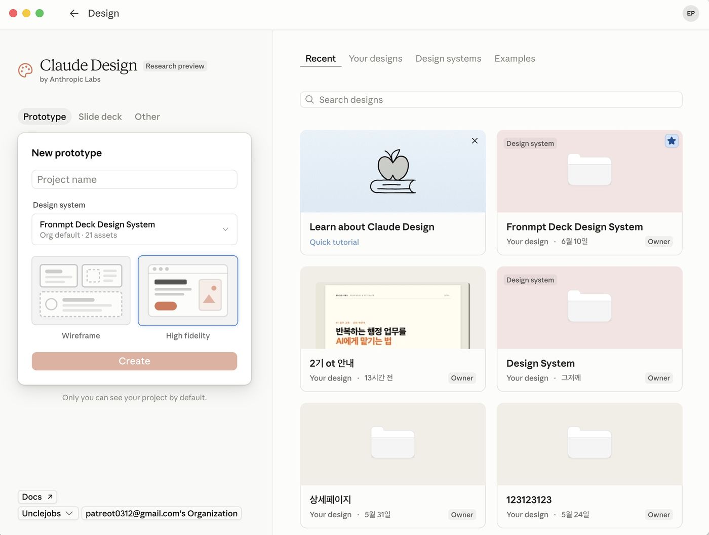Click the Fronmpt Deck Design System card title
709x535 pixels.
pyautogui.click(x=574, y=227)
